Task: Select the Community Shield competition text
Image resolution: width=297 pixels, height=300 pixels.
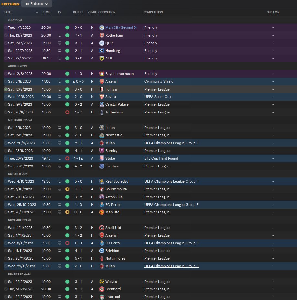Action: click(159, 81)
